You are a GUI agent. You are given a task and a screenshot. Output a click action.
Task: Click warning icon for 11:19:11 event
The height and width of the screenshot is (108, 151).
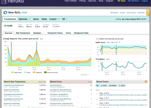(97, 99)
